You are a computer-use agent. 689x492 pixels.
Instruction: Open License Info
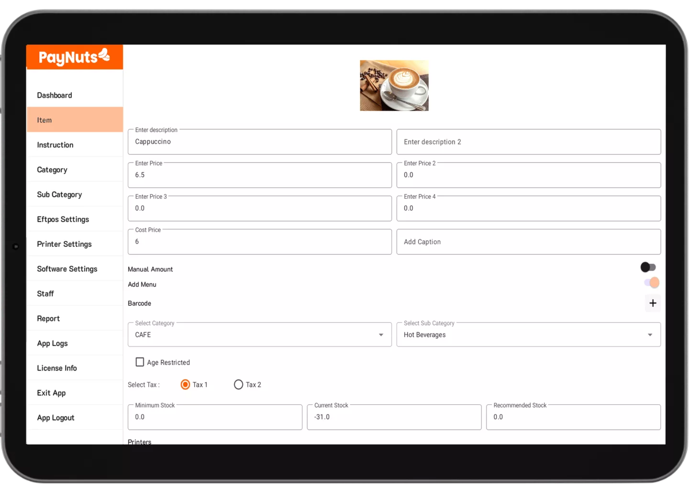pos(57,368)
